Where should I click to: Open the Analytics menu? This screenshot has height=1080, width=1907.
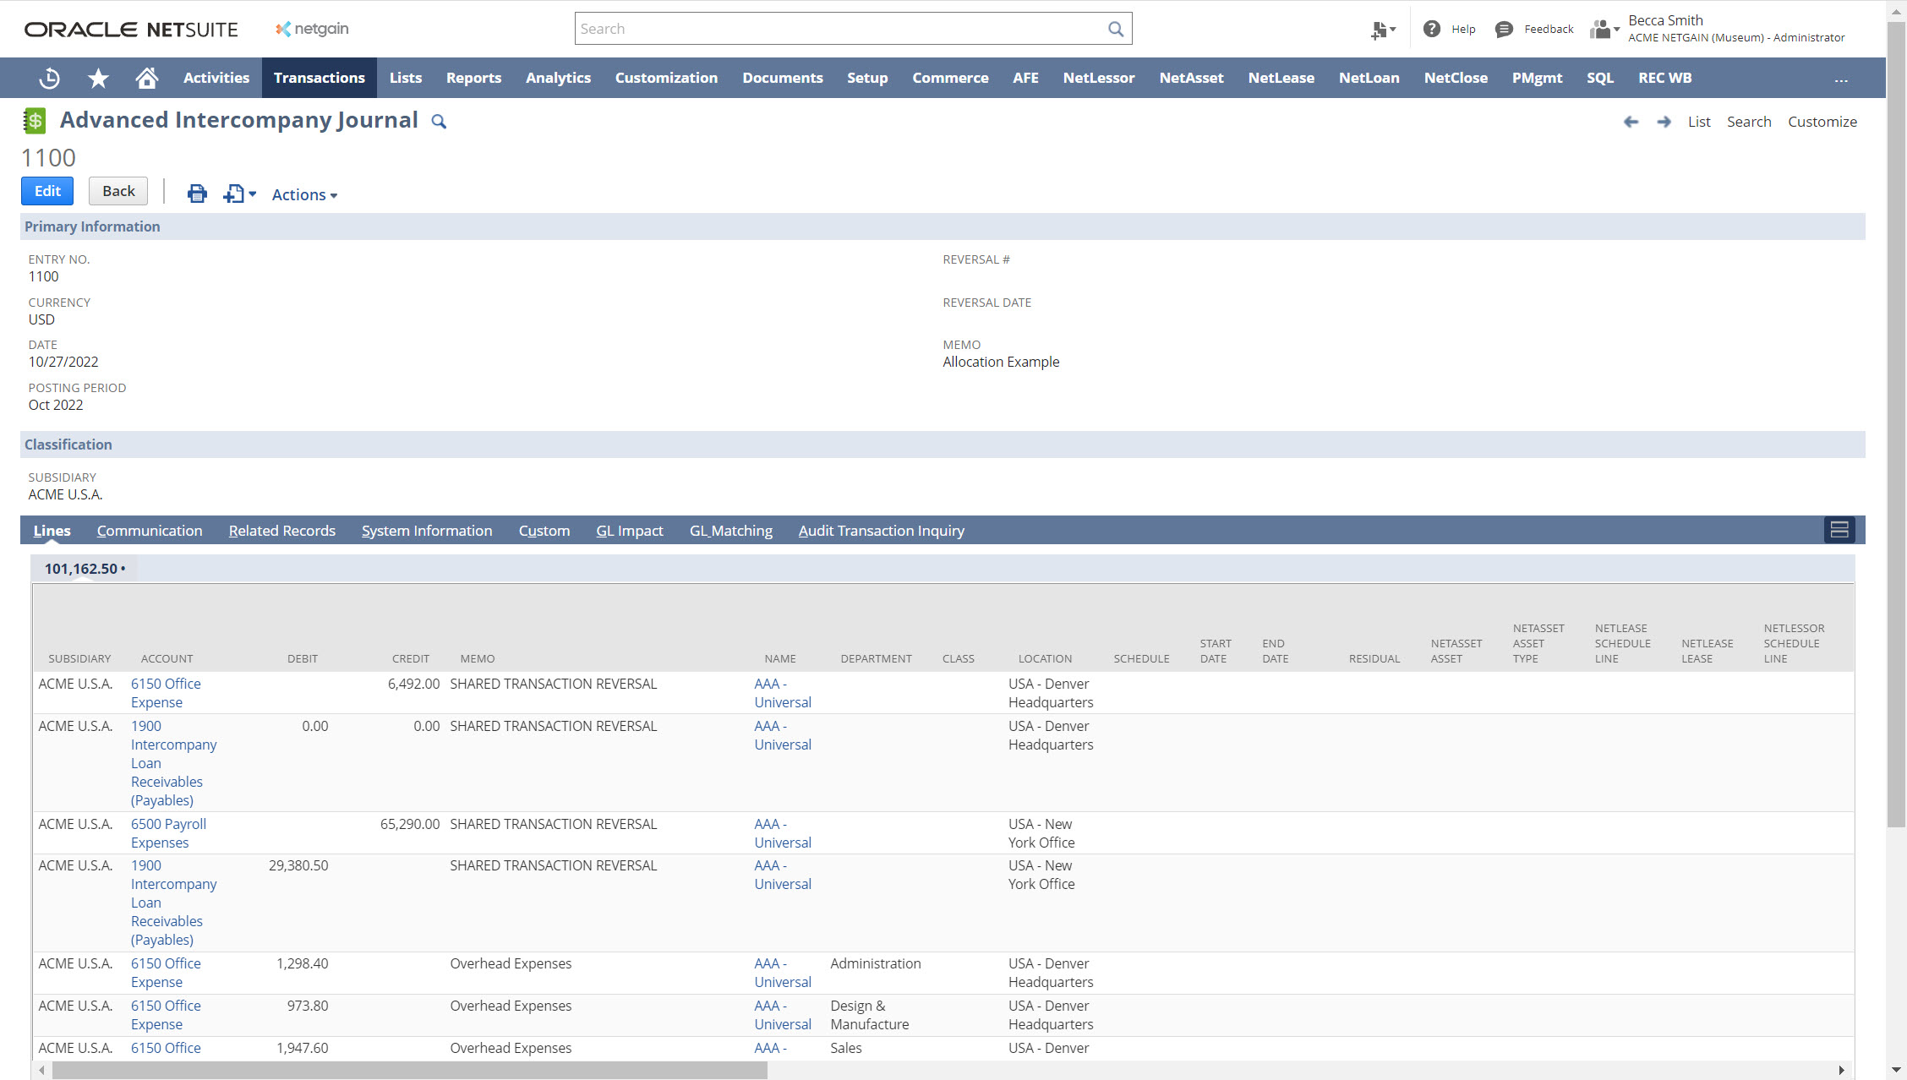pyautogui.click(x=558, y=78)
